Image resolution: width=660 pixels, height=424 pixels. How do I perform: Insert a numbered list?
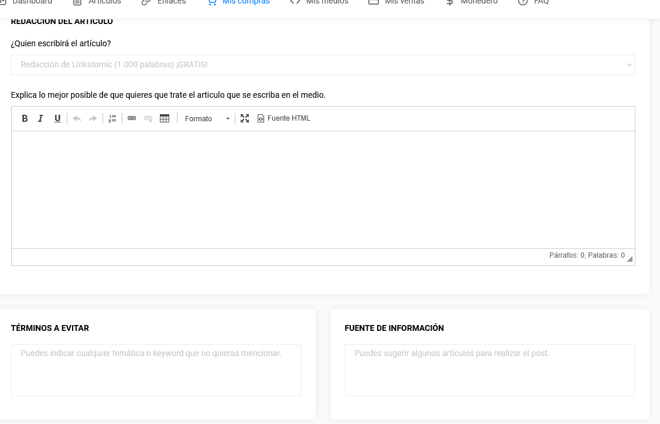(x=112, y=118)
